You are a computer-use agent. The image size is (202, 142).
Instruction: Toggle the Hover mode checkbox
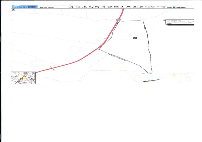coord(174,7)
